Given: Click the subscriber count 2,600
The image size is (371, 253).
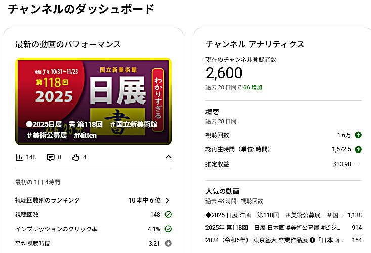Looking at the screenshot, I should (x=224, y=73).
